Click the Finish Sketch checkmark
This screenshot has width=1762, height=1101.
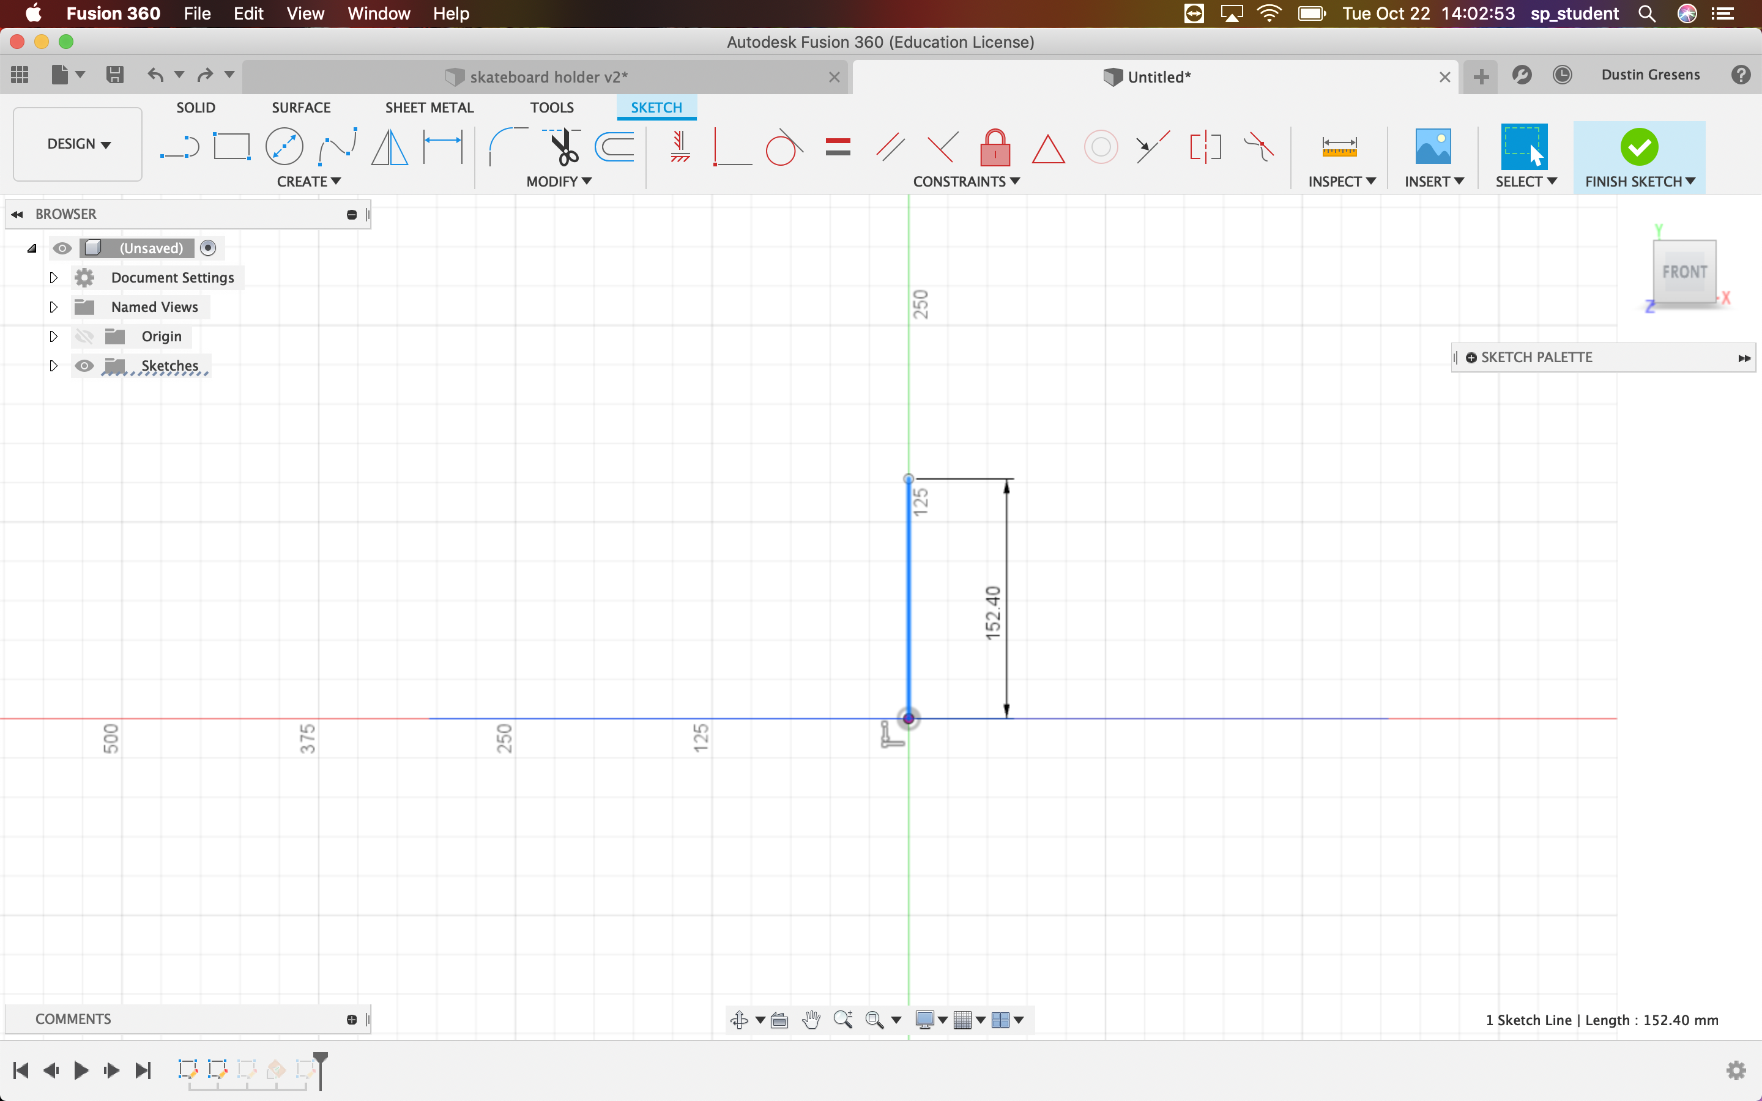coord(1639,146)
